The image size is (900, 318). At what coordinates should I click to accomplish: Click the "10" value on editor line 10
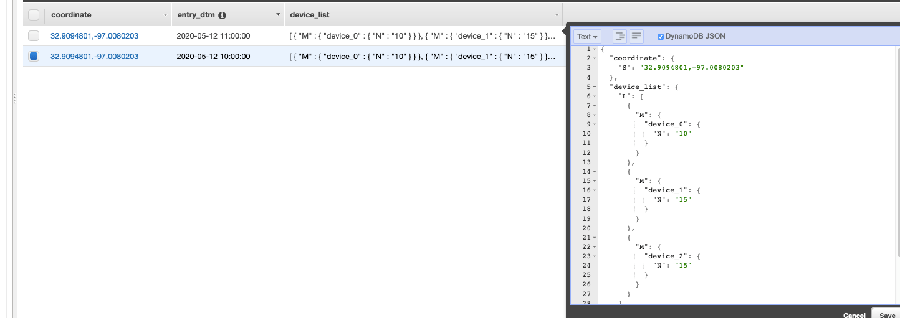coord(683,134)
